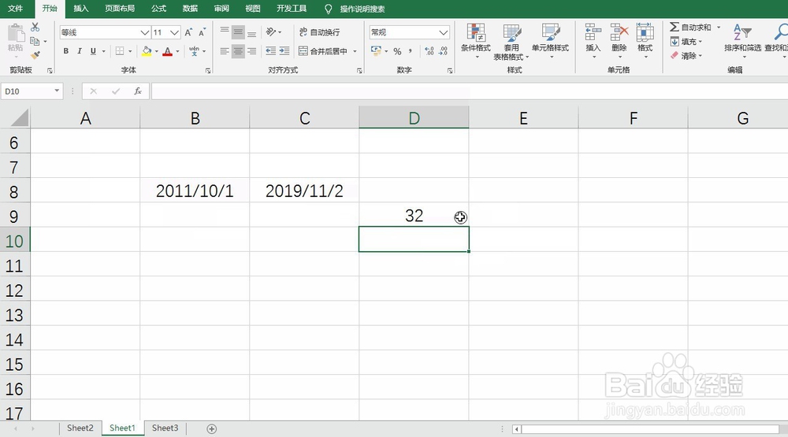The width and height of the screenshot is (788, 437).
Task: Toggle middle vertical alignment
Action: 238,32
